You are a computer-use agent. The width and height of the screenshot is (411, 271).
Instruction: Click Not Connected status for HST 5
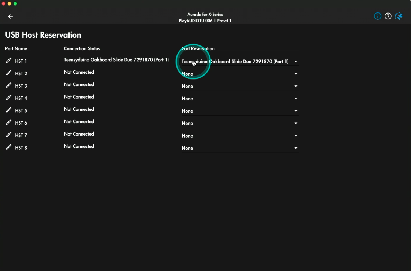(79, 109)
